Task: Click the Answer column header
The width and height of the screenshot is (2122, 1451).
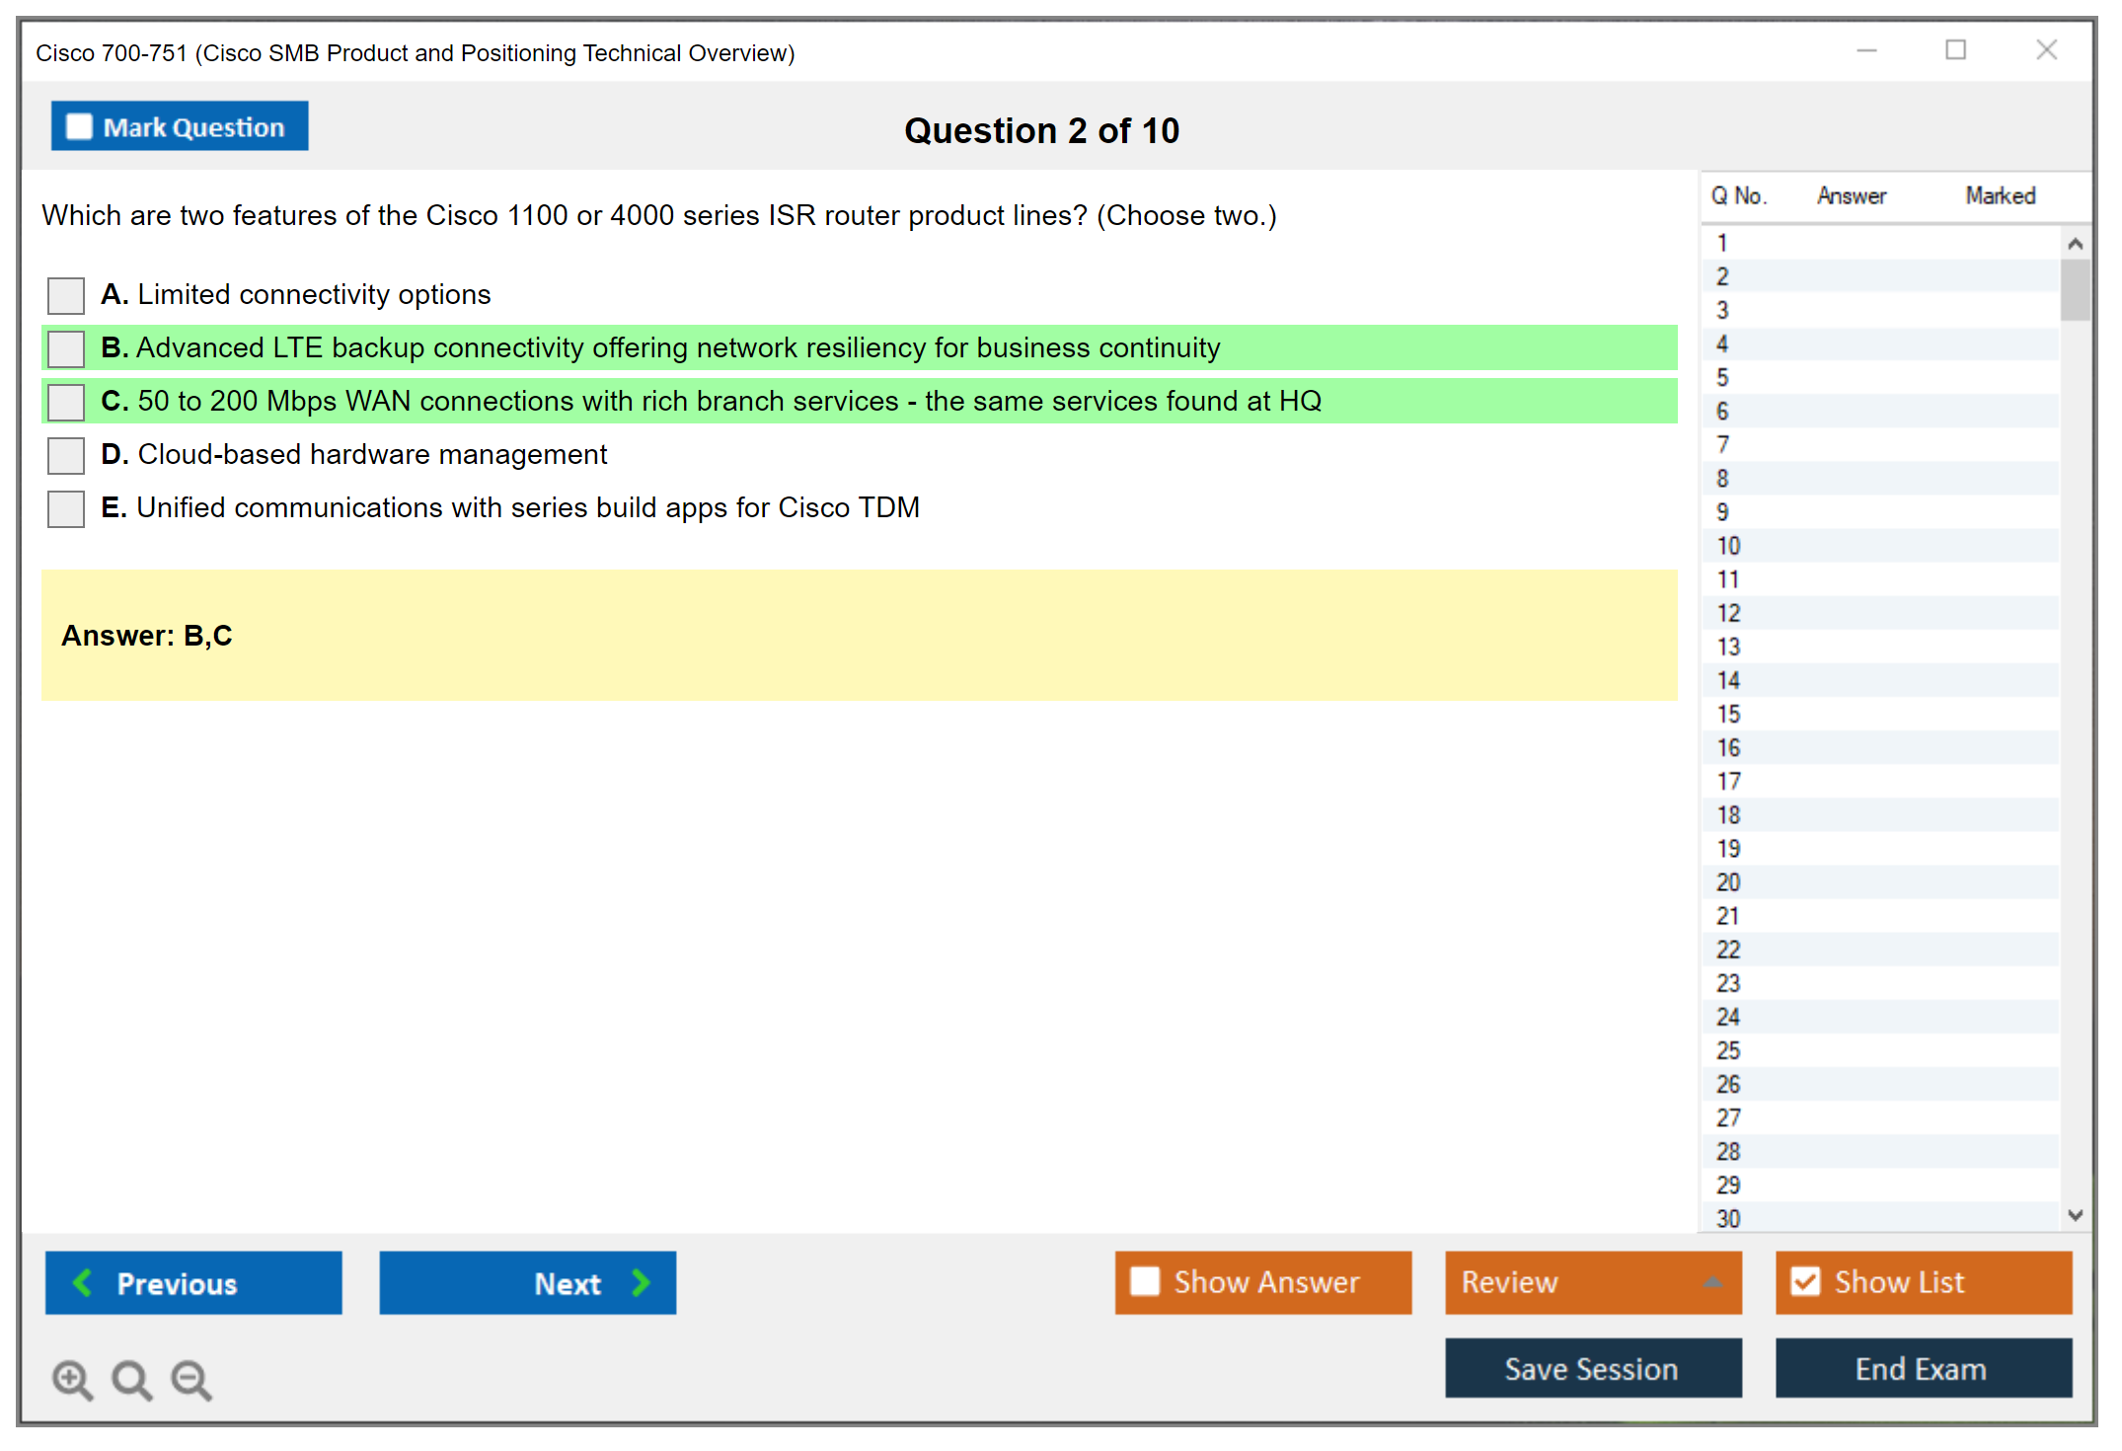Action: click(1851, 195)
